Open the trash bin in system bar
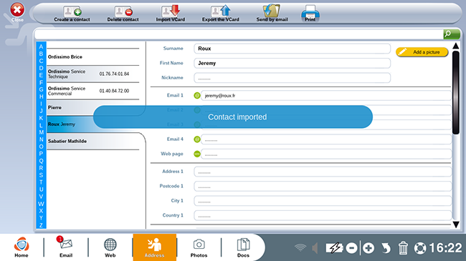This screenshot has height=261, width=466. [x=403, y=248]
